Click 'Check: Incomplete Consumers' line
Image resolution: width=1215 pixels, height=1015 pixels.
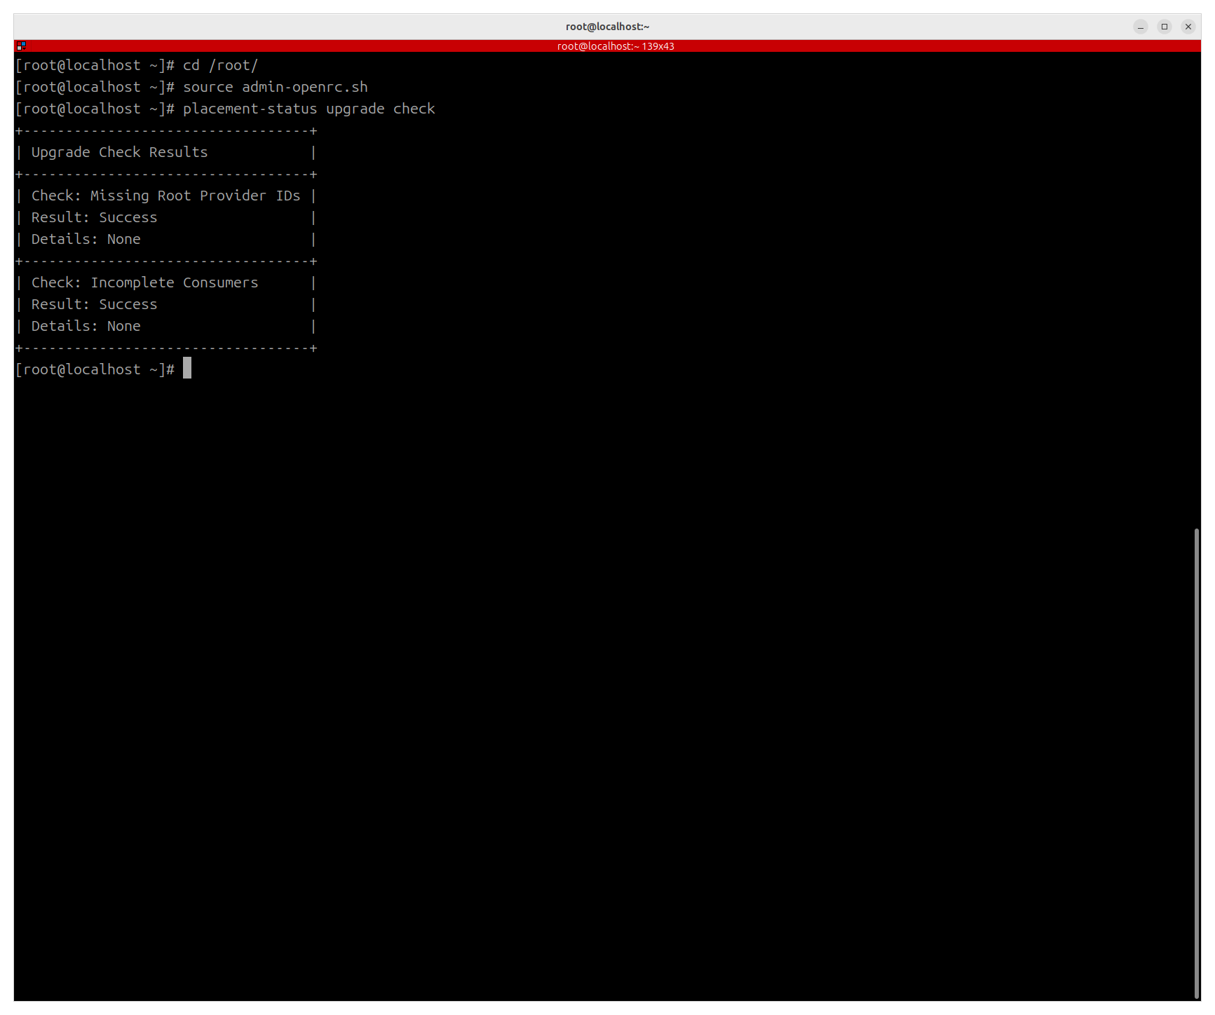[x=144, y=282]
